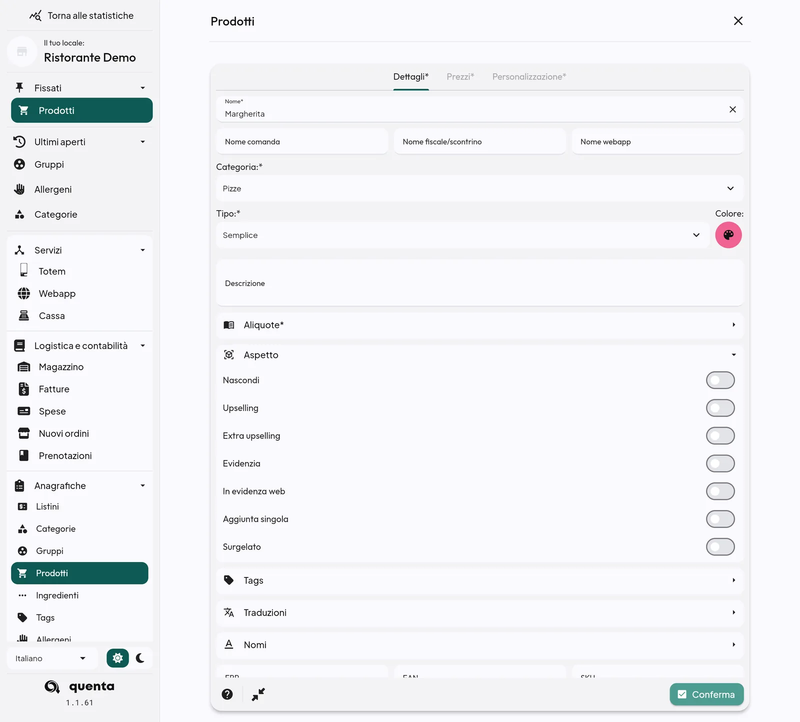
Task: Toggle In evidenza web switch
Action: (720, 491)
